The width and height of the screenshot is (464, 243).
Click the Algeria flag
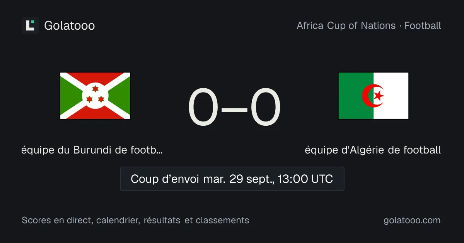374,96
